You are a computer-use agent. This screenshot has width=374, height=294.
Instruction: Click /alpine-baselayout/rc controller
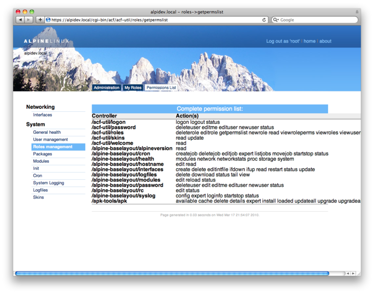click(117, 190)
